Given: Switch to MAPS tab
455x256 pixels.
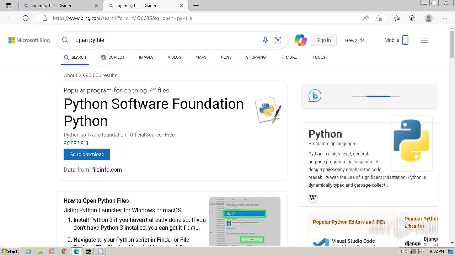Looking at the screenshot, I should pyautogui.click(x=201, y=57).
